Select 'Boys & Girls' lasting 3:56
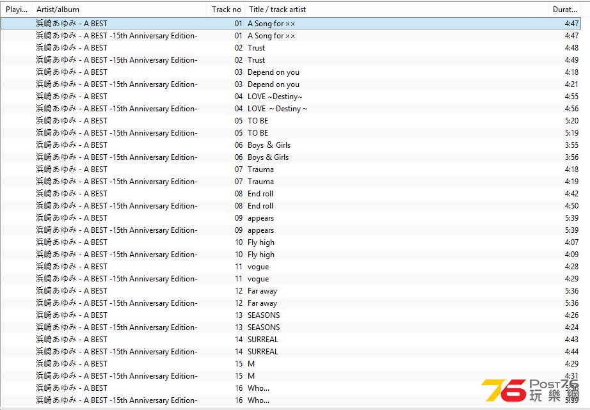 (268, 157)
